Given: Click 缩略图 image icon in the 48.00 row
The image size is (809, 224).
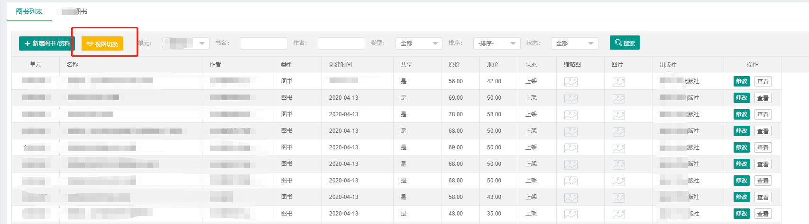Looking at the screenshot, I should click(570, 214).
